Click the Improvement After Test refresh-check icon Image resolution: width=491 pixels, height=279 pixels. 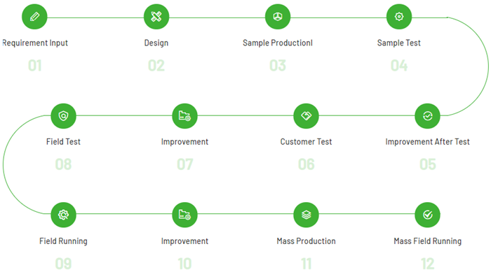click(427, 116)
